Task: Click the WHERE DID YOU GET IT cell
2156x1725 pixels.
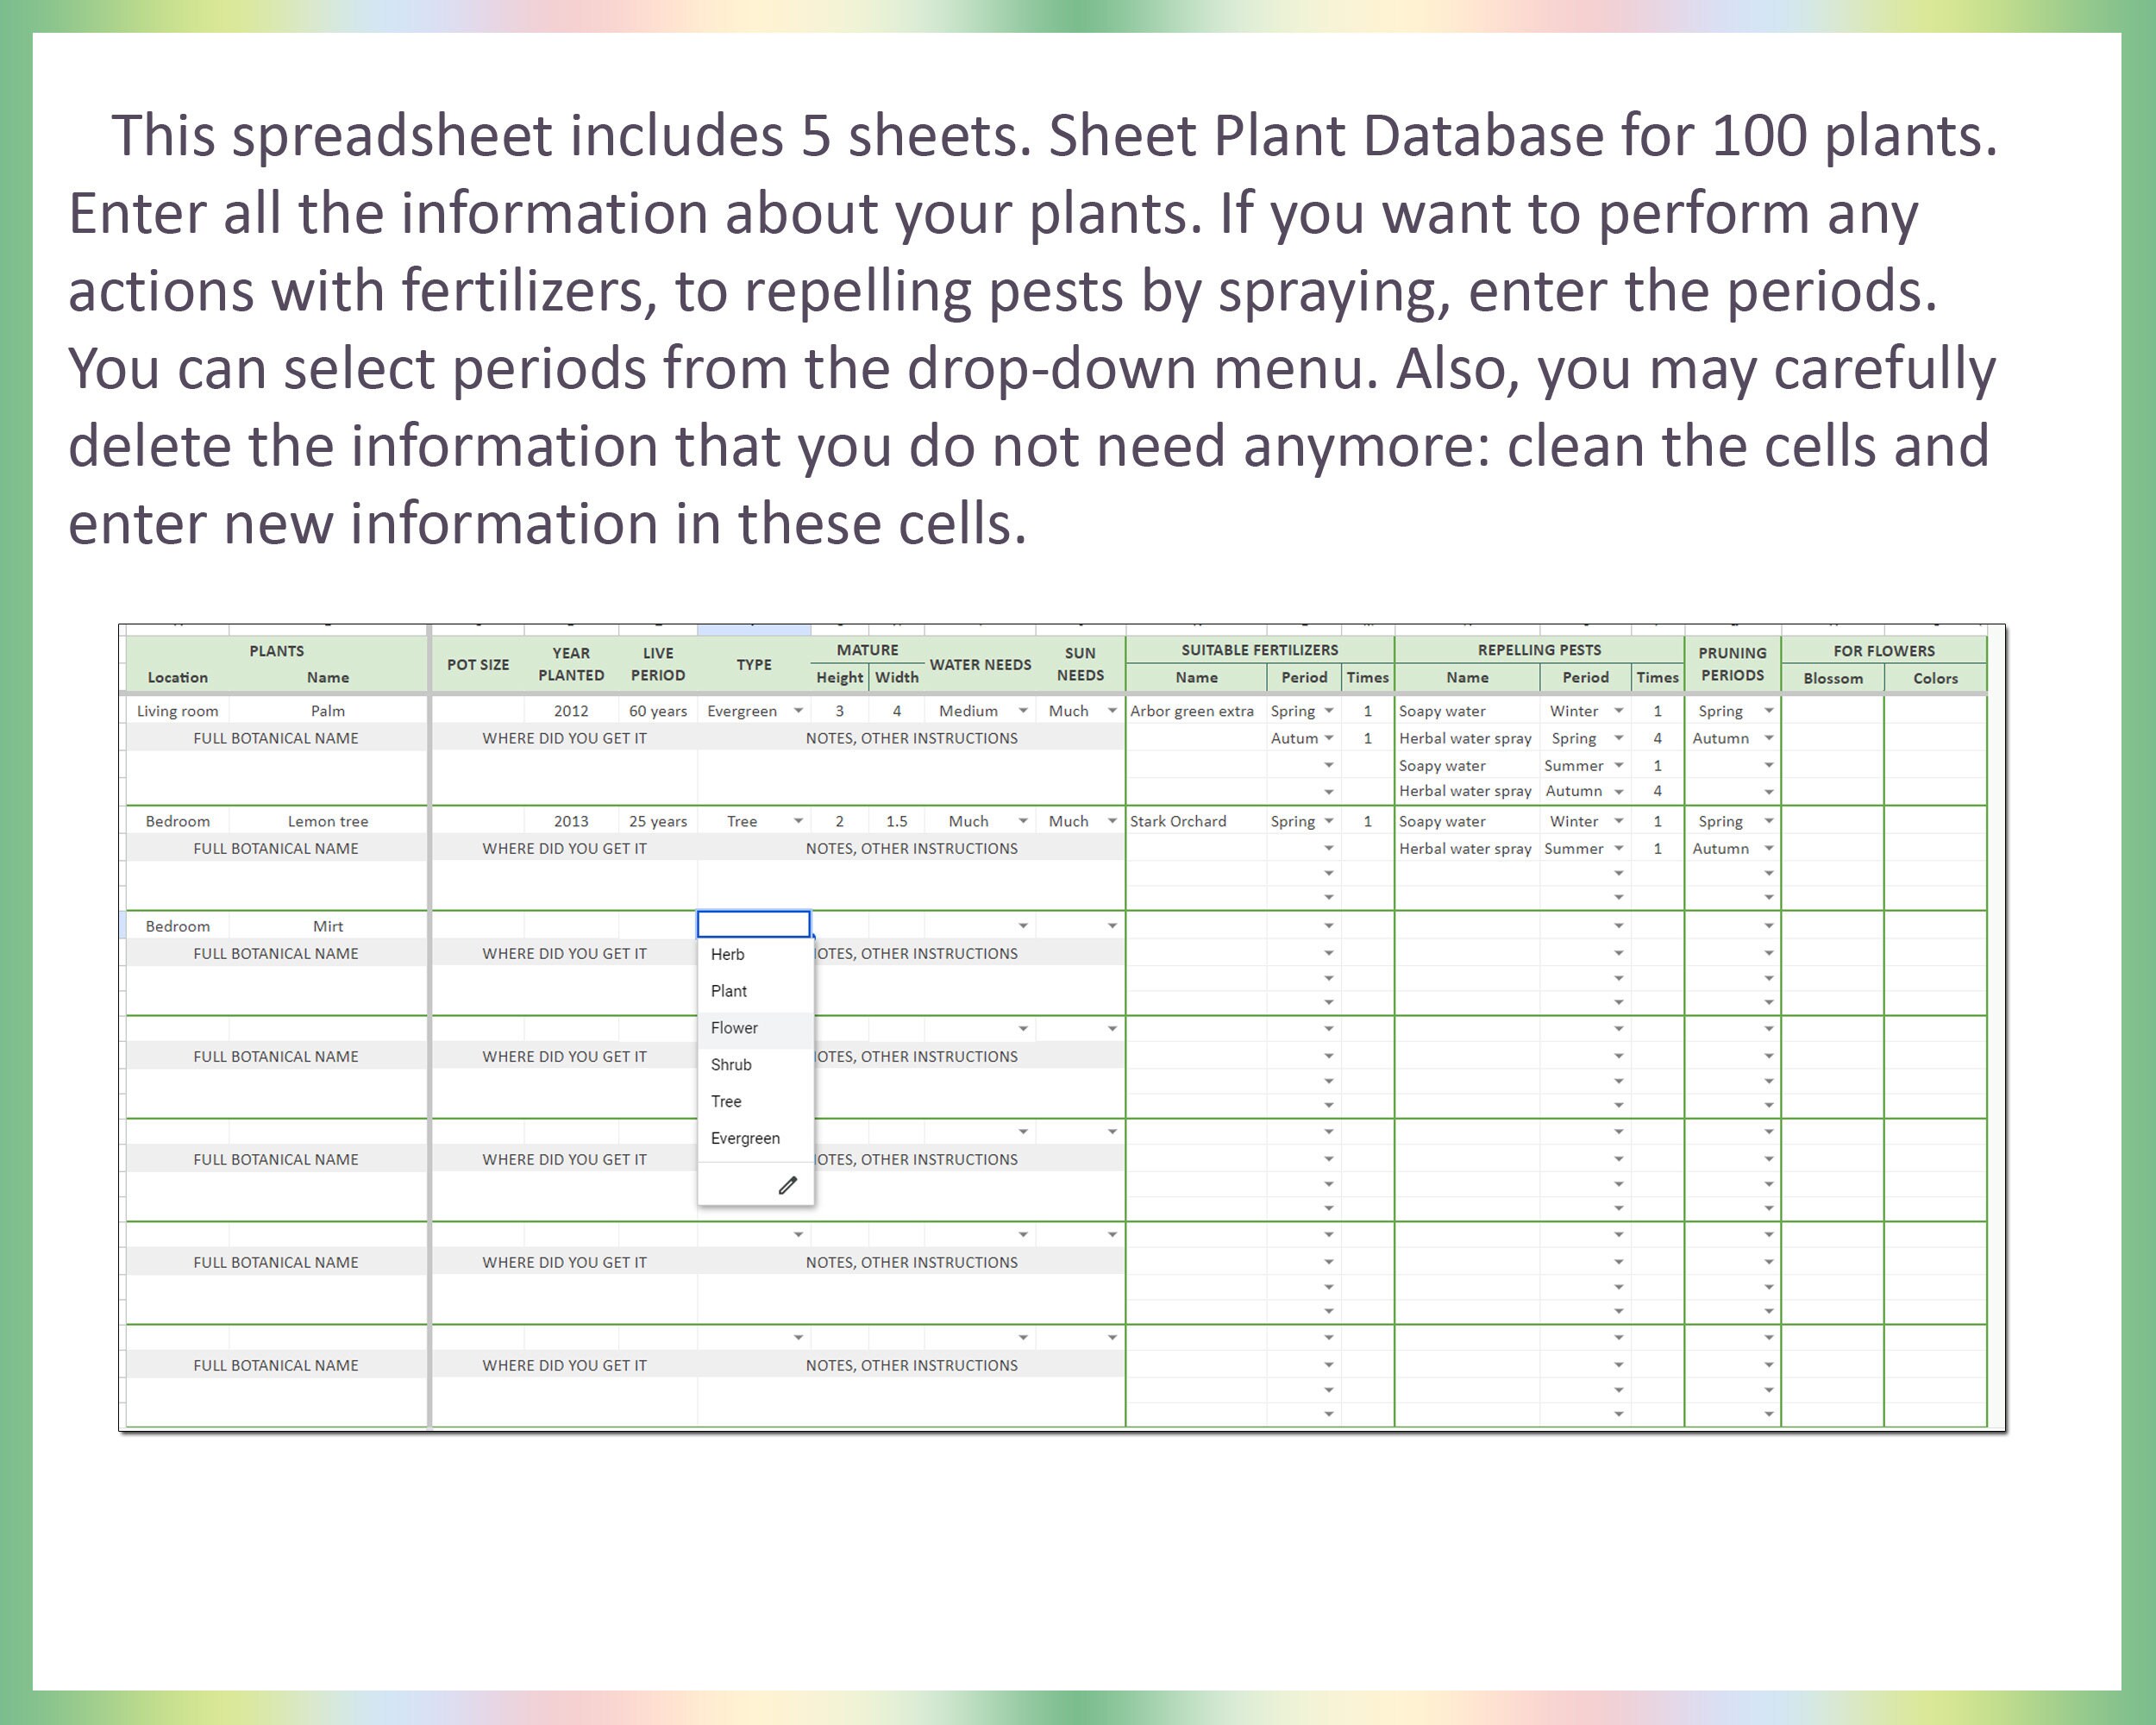Action: point(566,738)
